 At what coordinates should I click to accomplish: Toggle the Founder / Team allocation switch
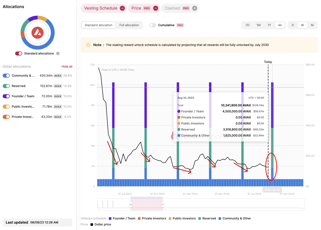(6, 96)
